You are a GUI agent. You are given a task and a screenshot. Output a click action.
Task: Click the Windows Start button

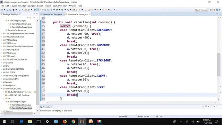(x=4, y=122)
